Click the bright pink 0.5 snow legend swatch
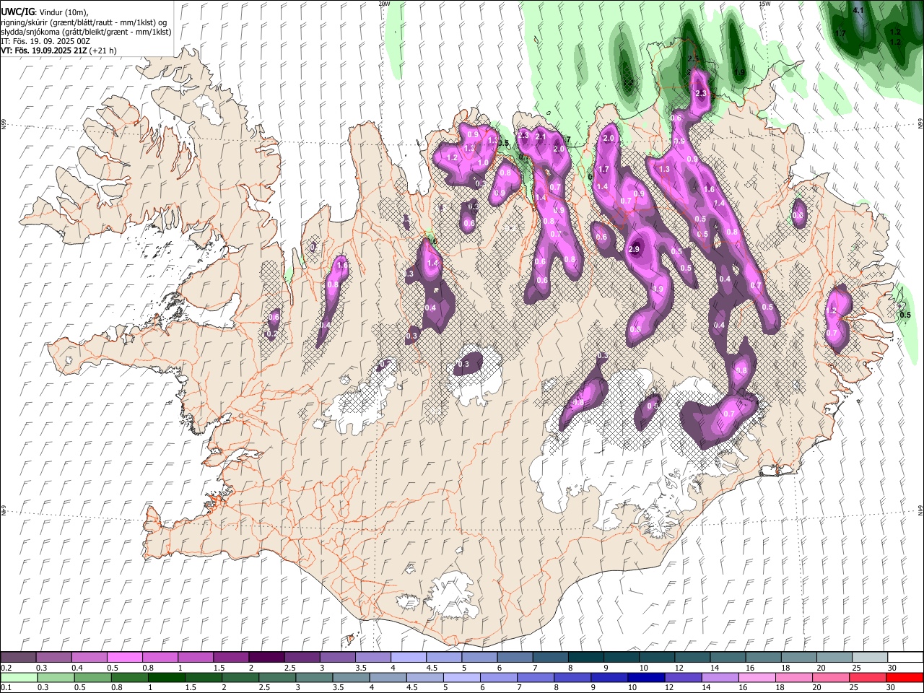Viewport: 924px width, 693px height. click(x=124, y=657)
